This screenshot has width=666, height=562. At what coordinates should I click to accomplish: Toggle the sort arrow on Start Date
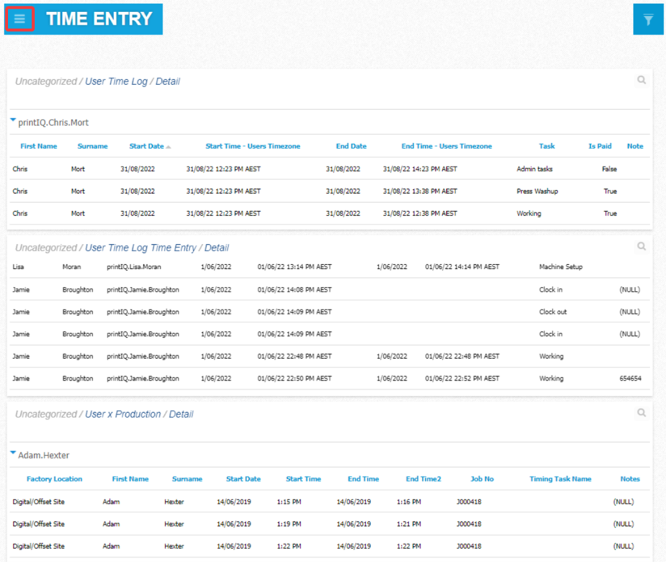(x=168, y=147)
